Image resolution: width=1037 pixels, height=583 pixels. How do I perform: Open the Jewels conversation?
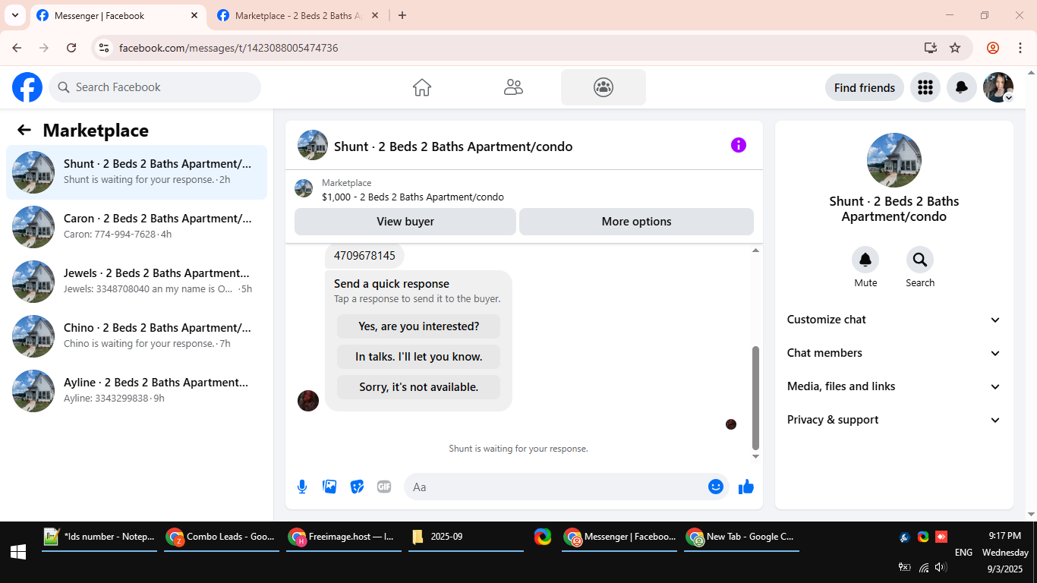pos(137,282)
